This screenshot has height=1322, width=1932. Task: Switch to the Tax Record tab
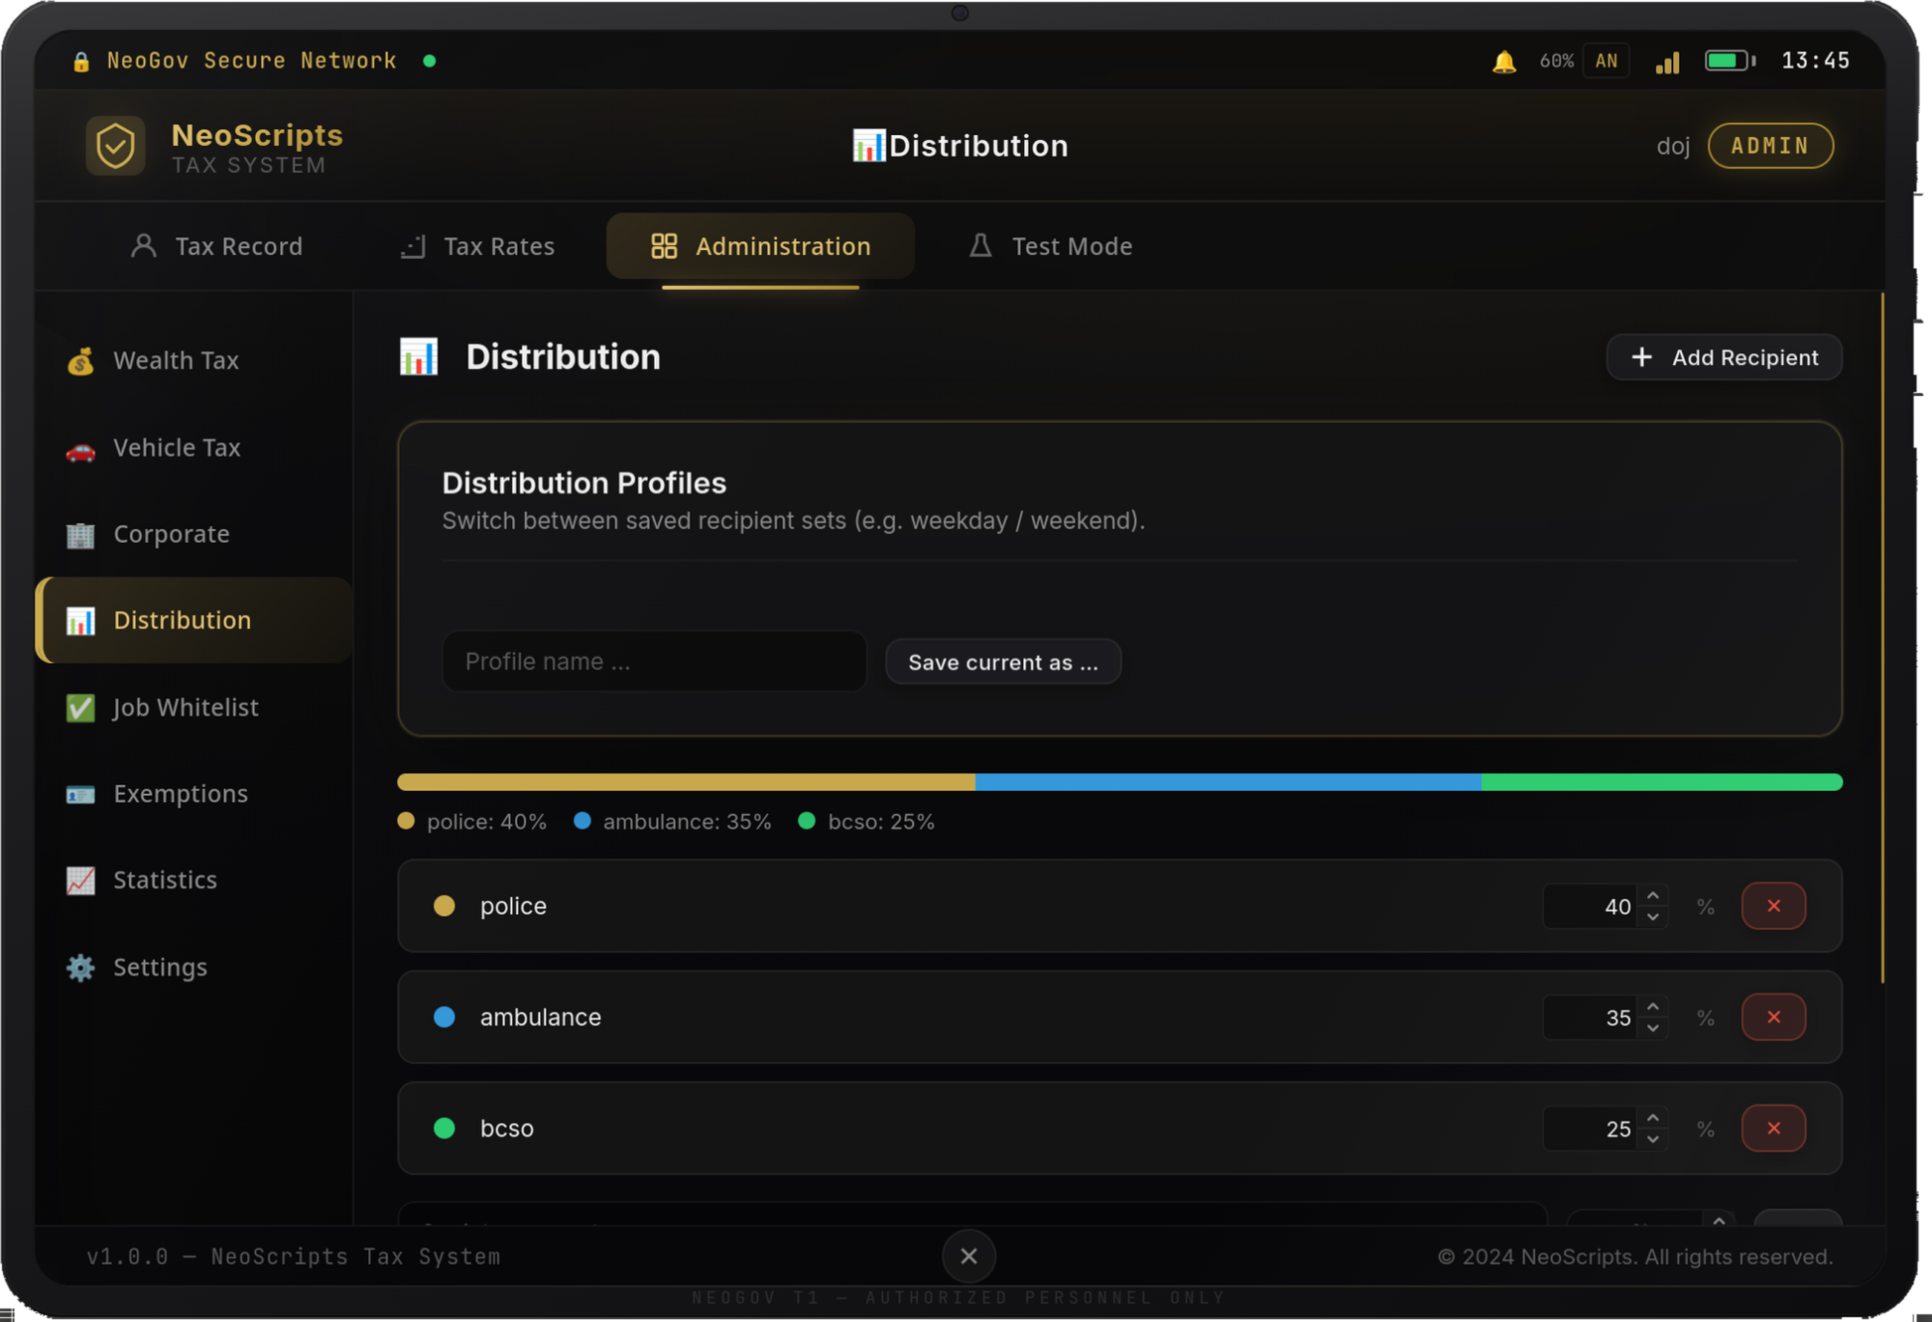[217, 246]
